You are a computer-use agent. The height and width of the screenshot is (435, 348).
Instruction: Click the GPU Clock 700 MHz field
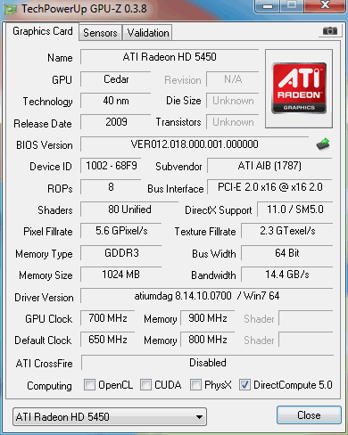point(108,318)
